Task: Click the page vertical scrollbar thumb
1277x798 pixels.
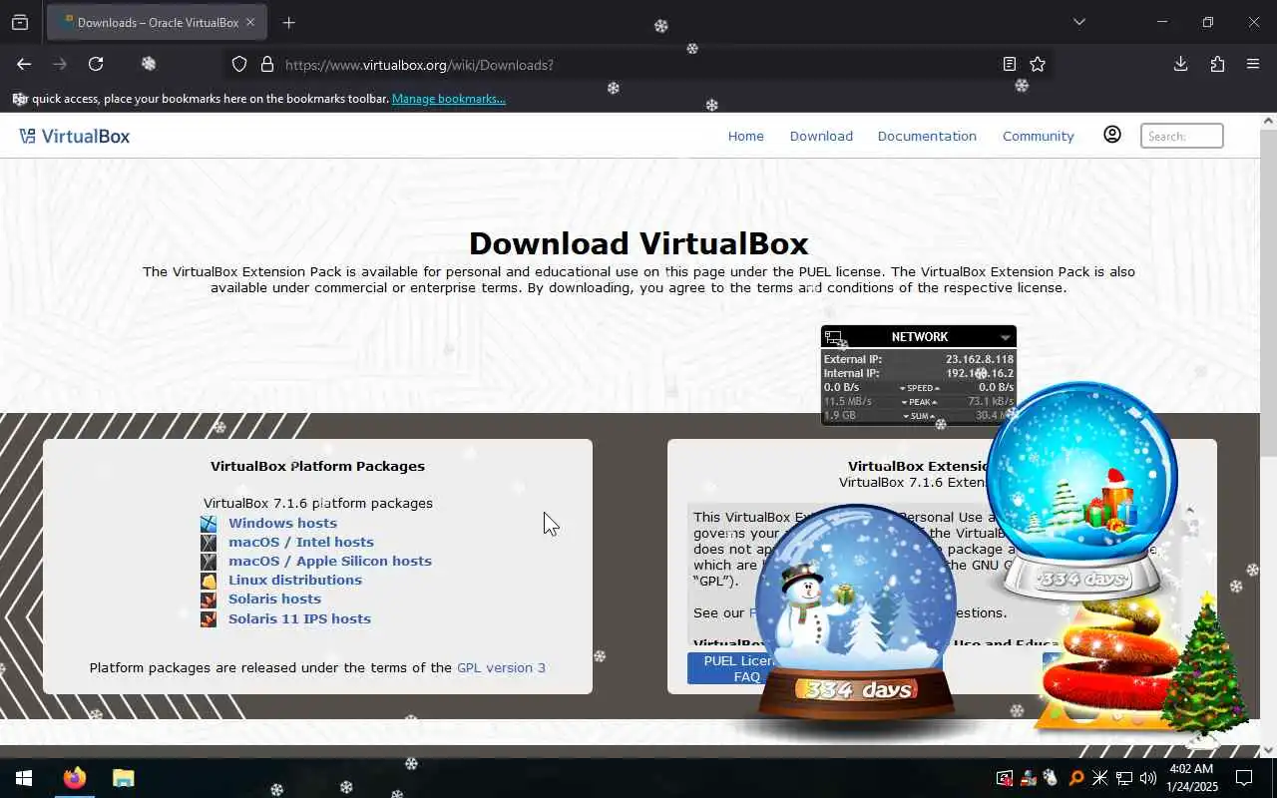Action: [1268, 292]
